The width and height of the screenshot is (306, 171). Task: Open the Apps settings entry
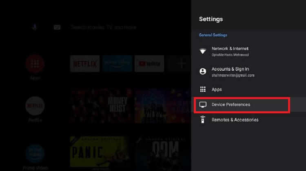248,89
